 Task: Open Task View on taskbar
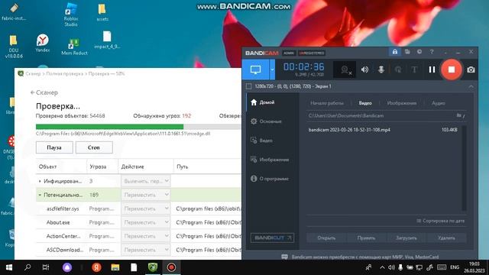(46, 267)
